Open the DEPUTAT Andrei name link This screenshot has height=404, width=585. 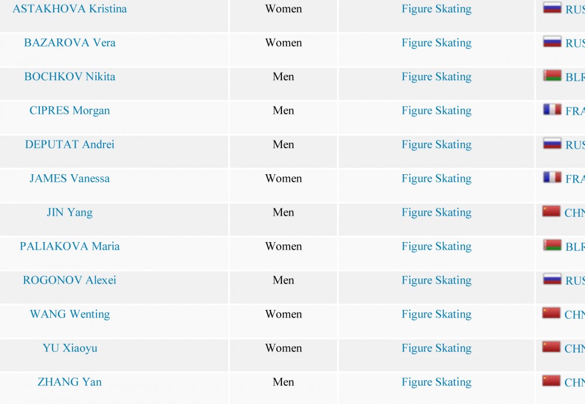[x=70, y=144]
